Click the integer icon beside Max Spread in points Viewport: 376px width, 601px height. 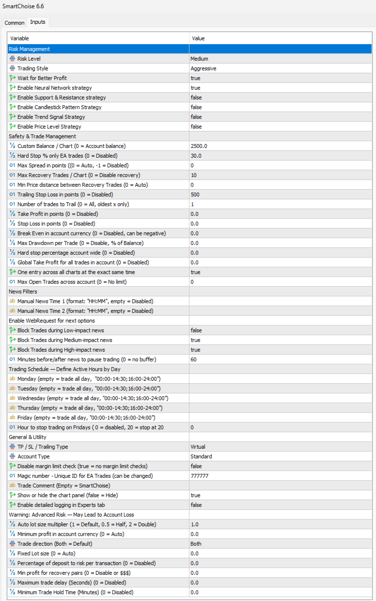[12, 165]
